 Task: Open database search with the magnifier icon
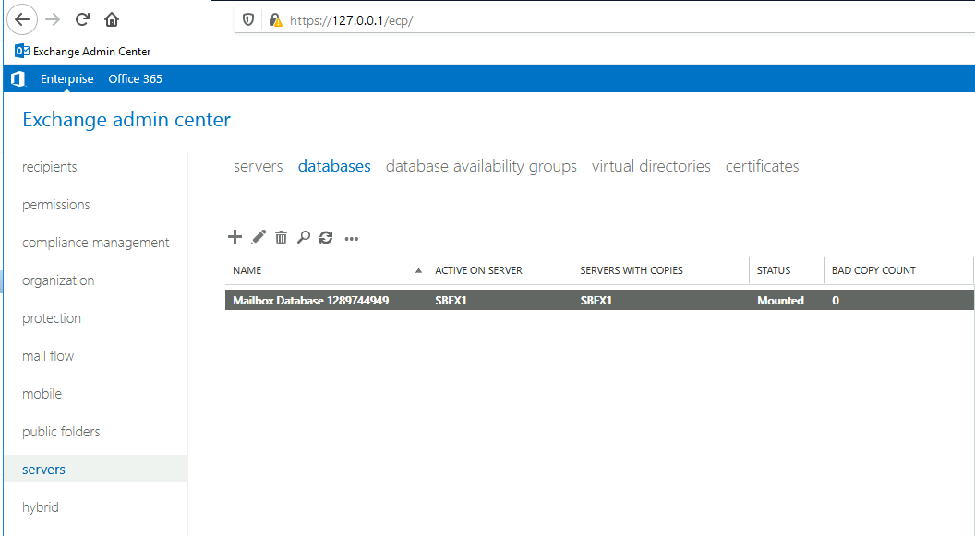pos(304,237)
